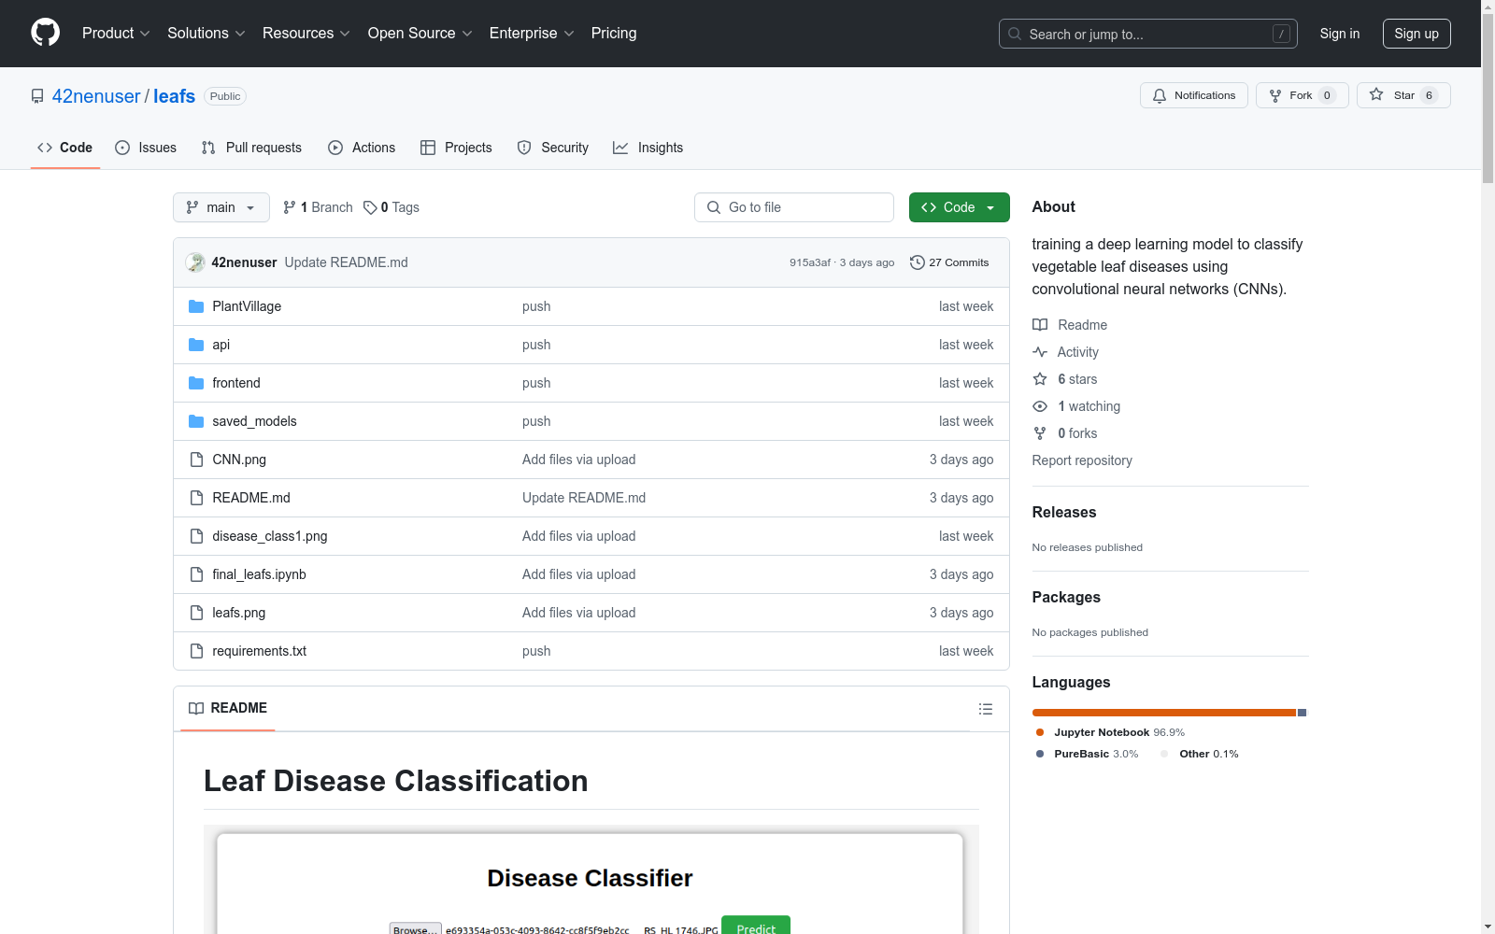The width and height of the screenshot is (1495, 934).
Task: Open the PlantVillage folder icon
Action: coord(196,306)
